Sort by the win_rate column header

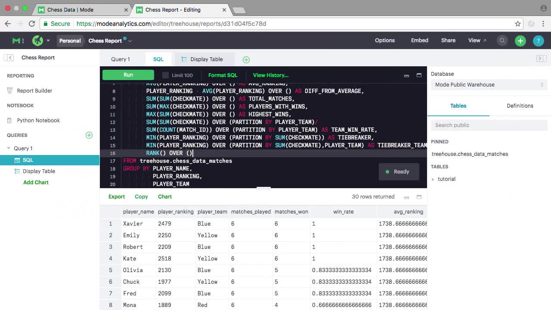(343, 212)
